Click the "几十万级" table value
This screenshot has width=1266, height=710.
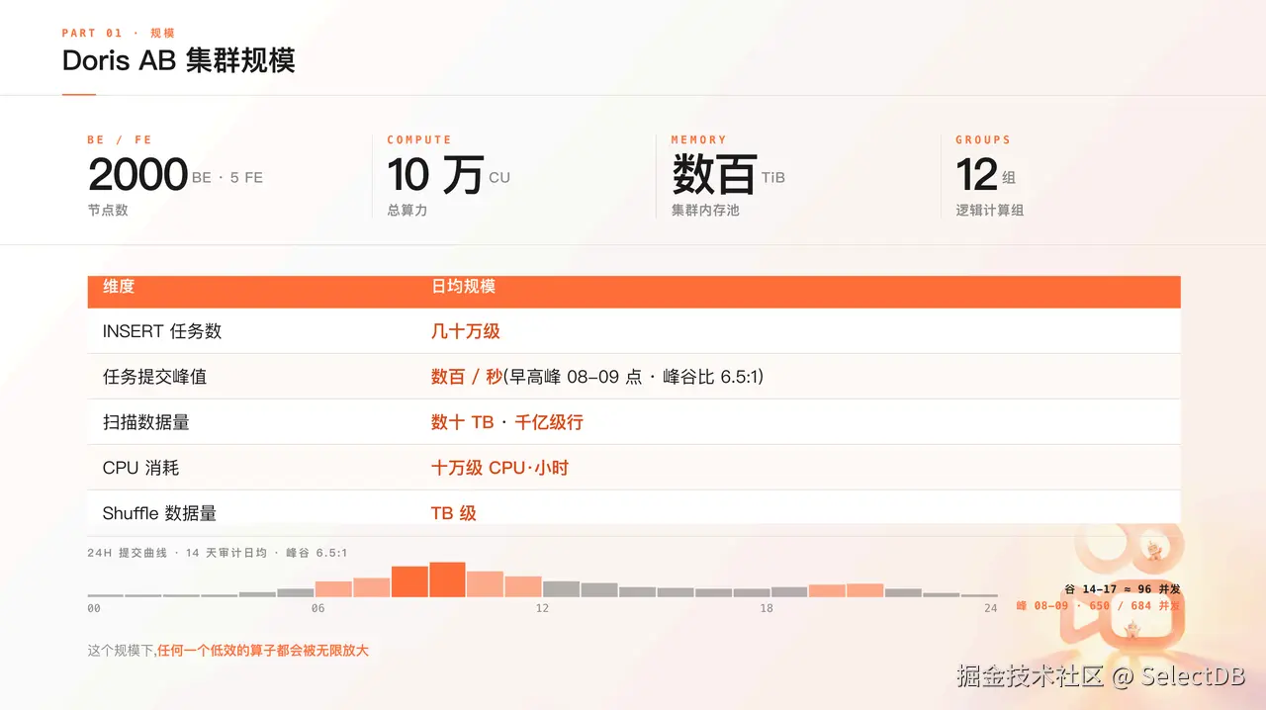(x=465, y=331)
